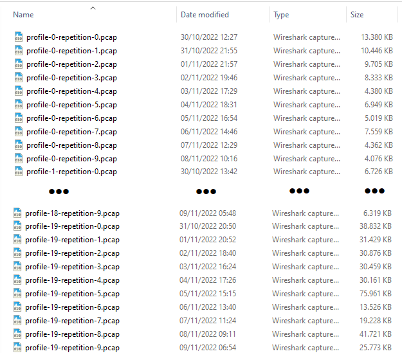The width and height of the screenshot is (402, 358).
Task: Select file icon of profile-0-repetition-4.pcap
Action: 19,91
